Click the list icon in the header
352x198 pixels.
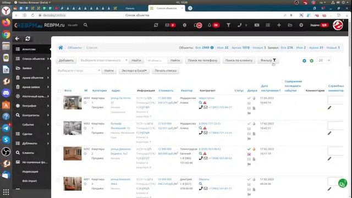(x=268, y=25)
